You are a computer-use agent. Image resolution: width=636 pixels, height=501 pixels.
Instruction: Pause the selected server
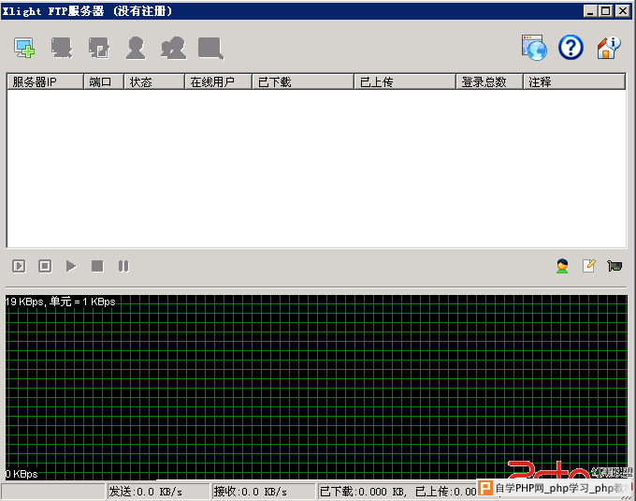[123, 266]
